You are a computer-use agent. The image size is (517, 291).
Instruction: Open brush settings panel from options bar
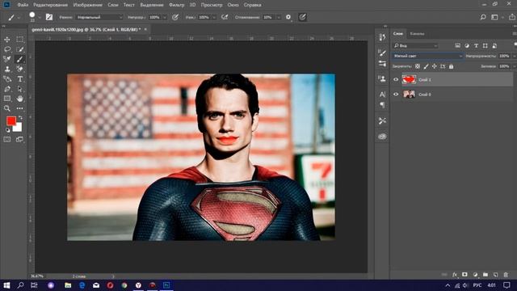tap(49, 17)
